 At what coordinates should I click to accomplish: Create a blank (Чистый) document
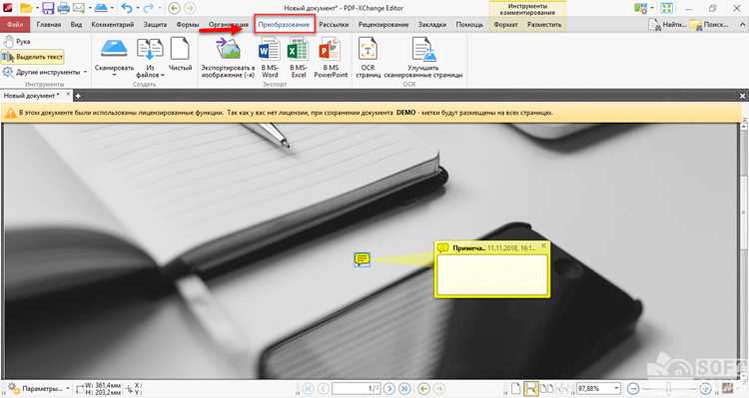(180, 55)
